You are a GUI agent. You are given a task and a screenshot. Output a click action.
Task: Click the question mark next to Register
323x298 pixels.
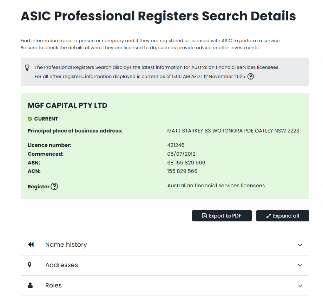pos(54,187)
